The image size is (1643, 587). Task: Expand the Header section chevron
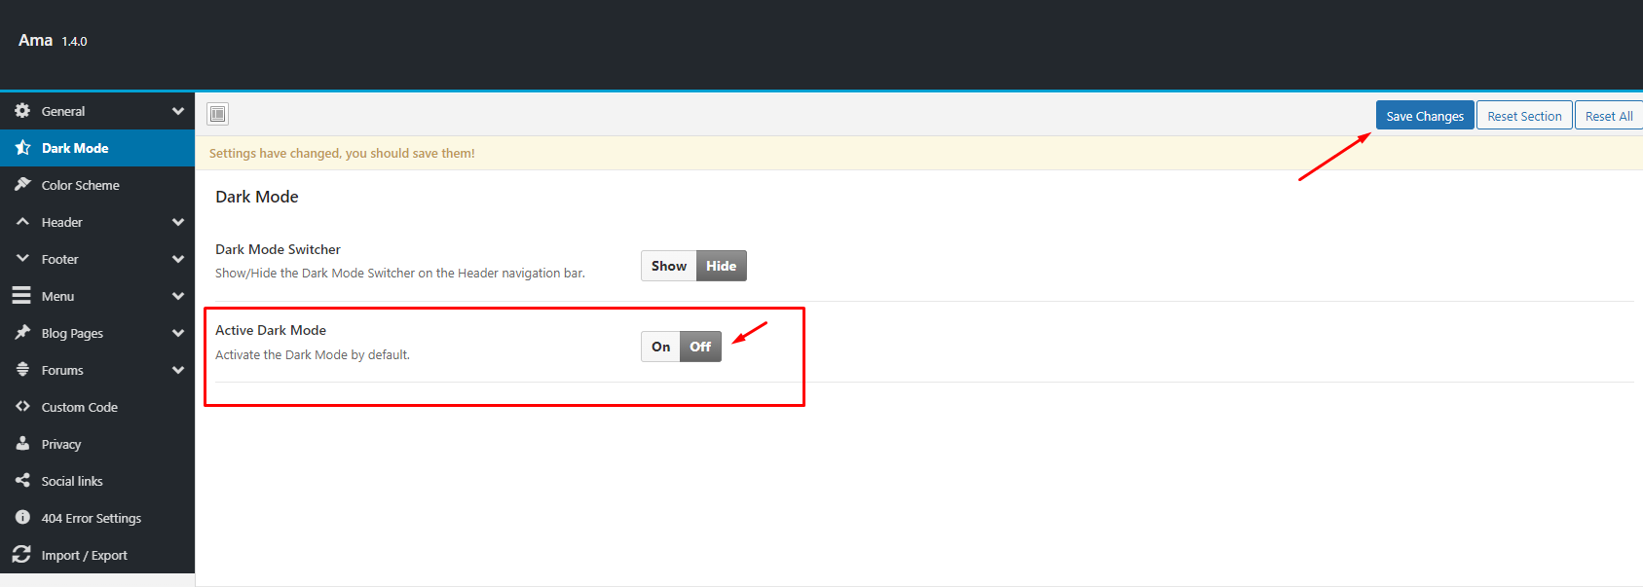178,222
